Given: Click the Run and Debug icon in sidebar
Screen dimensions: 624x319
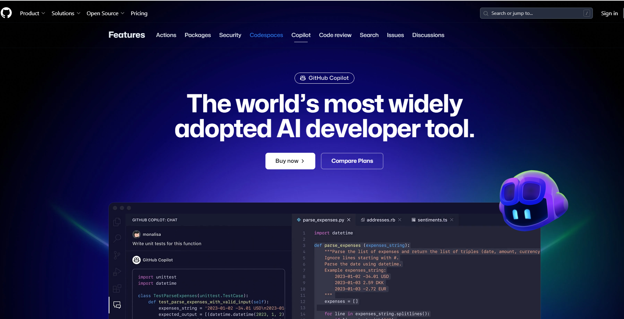Looking at the screenshot, I should coord(117,272).
